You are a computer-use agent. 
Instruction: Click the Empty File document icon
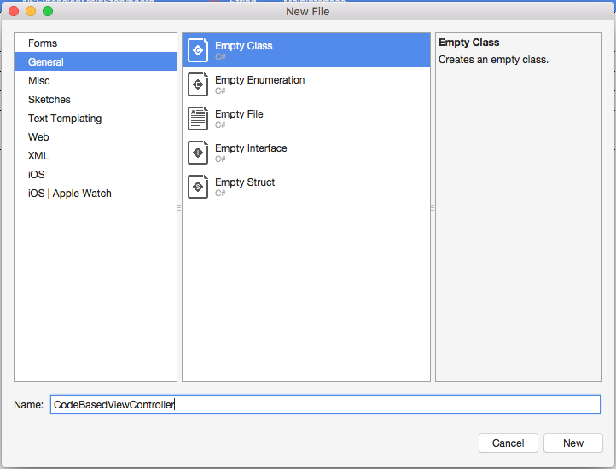click(198, 119)
